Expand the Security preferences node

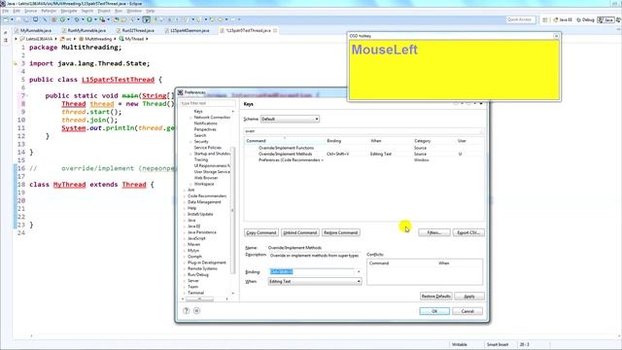tap(190, 142)
